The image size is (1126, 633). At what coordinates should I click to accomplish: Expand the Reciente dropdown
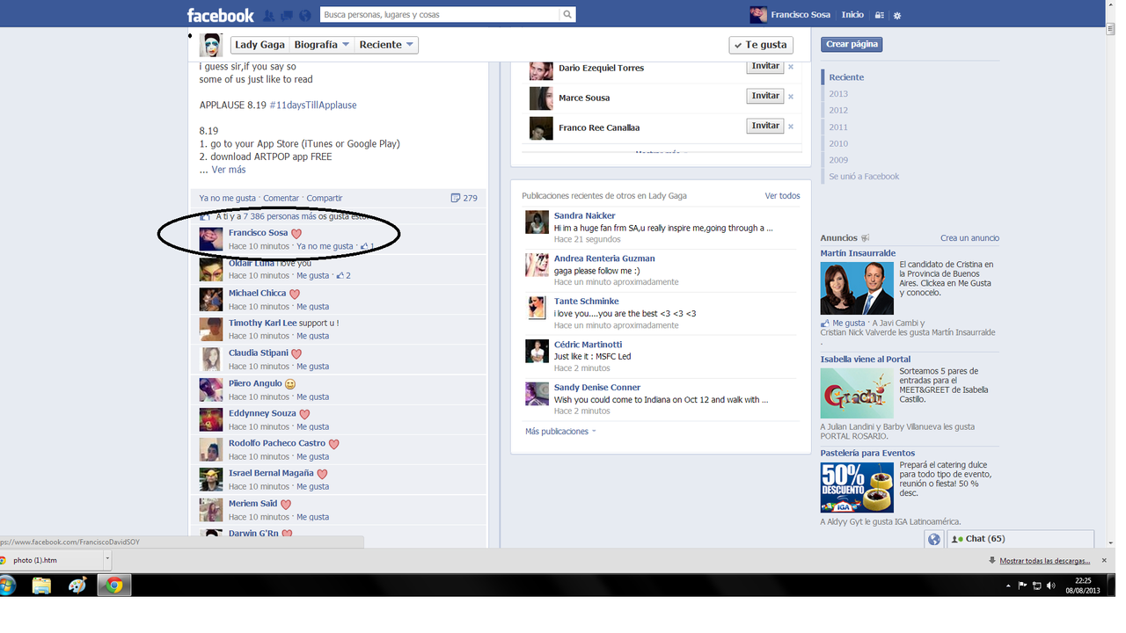tap(386, 45)
